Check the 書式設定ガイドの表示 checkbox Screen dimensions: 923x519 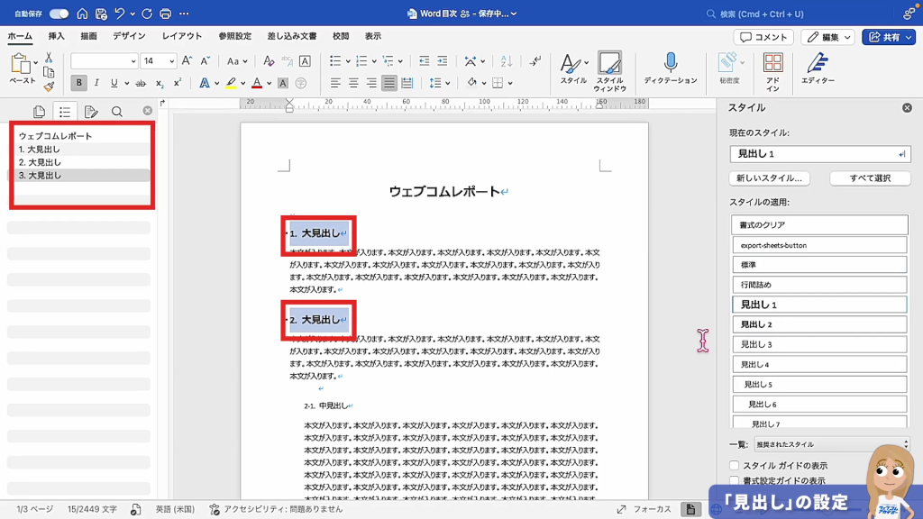pyautogui.click(x=735, y=481)
